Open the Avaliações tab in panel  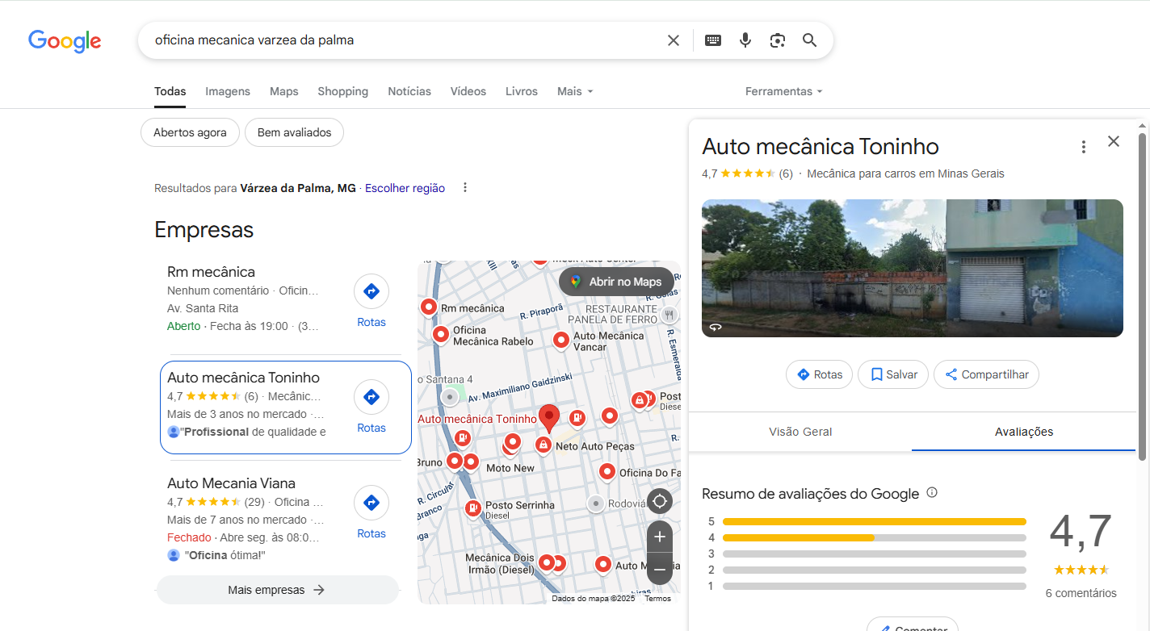[x=1024, y=432]
